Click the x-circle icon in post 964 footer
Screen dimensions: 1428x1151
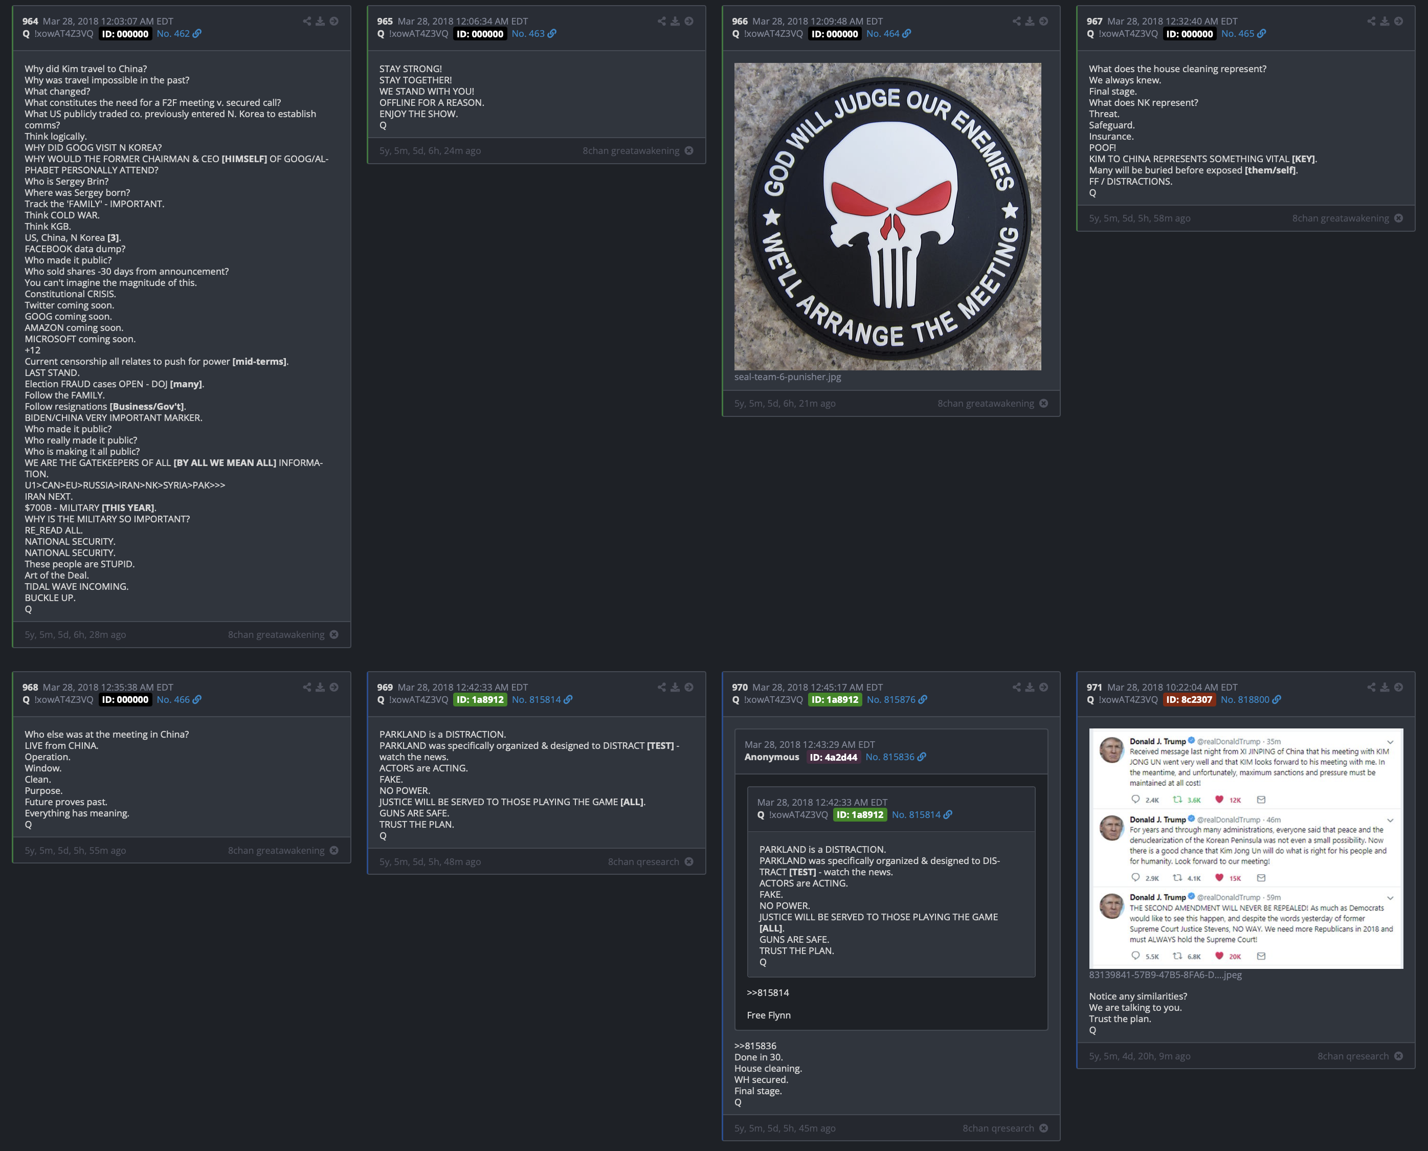334,634
